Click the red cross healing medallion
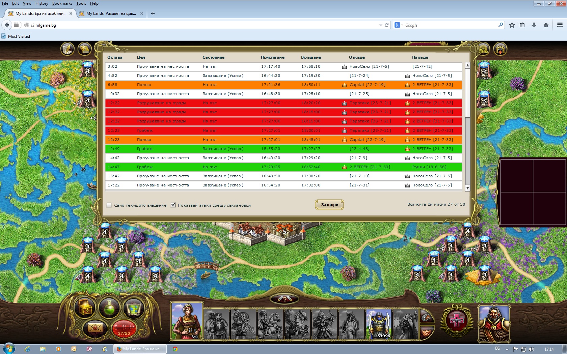The height and width of the screenshot is (354, 567). (x=457, y=320)
